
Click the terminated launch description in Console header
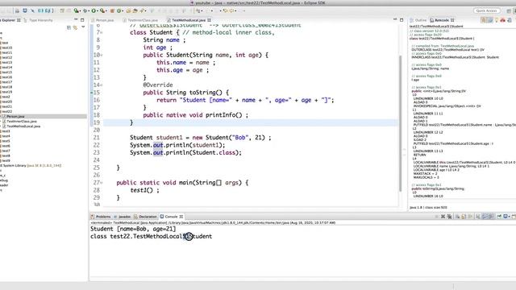pyautogui.click(x=213, y=223)
